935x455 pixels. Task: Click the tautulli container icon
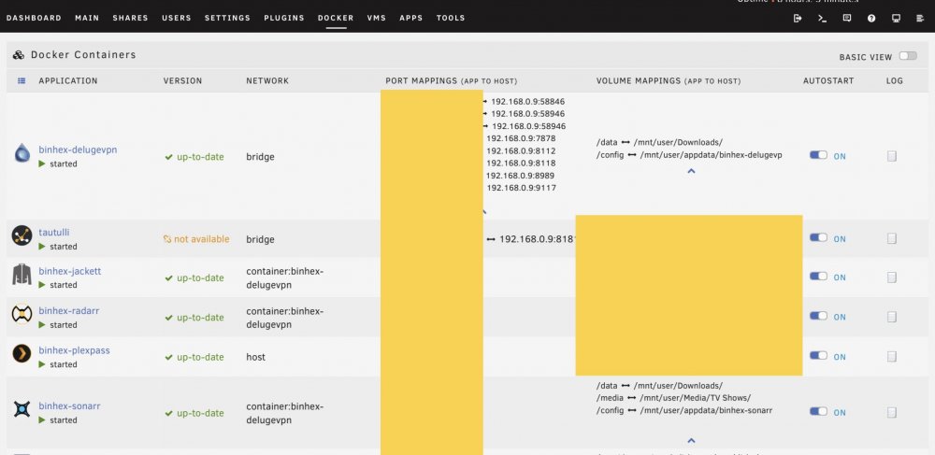pos(22,235)
